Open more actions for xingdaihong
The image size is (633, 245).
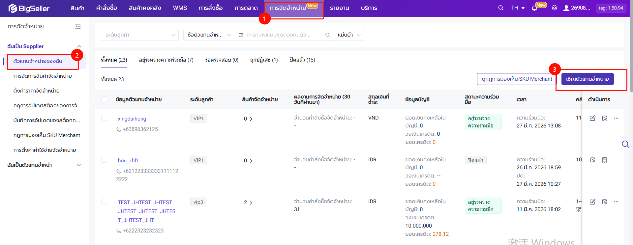(x=616, y=118)
